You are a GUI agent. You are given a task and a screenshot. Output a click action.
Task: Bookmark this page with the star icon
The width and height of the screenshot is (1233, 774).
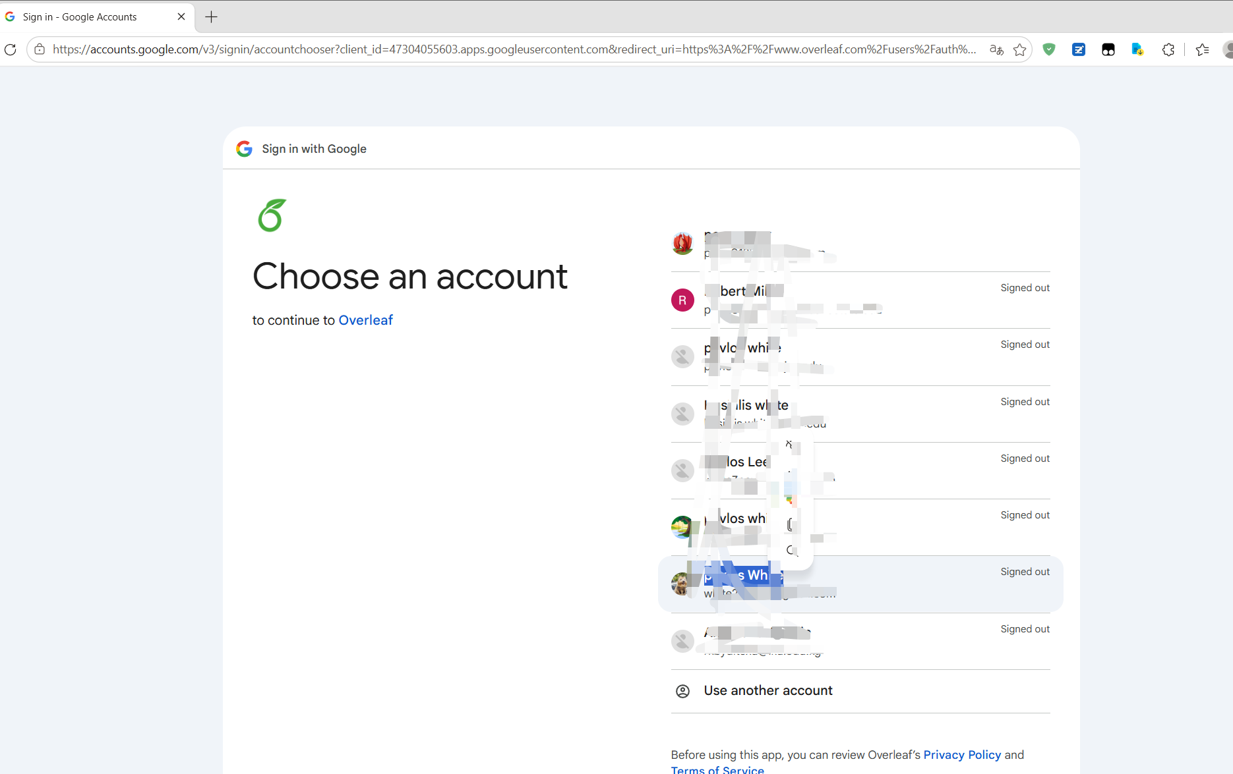[1019, 49]
